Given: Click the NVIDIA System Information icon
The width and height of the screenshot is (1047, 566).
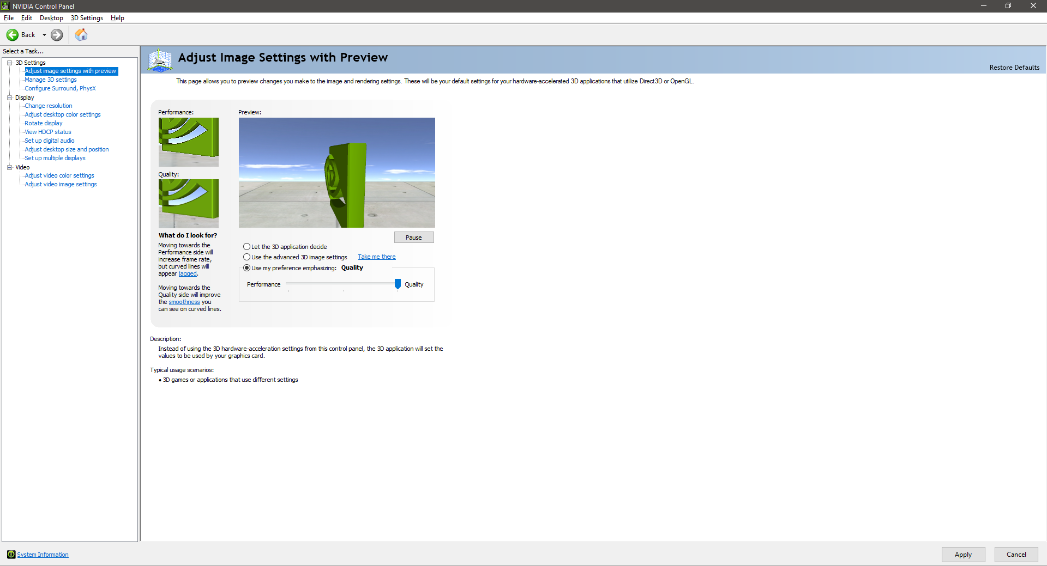Looking at the screenshot, I should pyautogui.click(x=11, y=555).
